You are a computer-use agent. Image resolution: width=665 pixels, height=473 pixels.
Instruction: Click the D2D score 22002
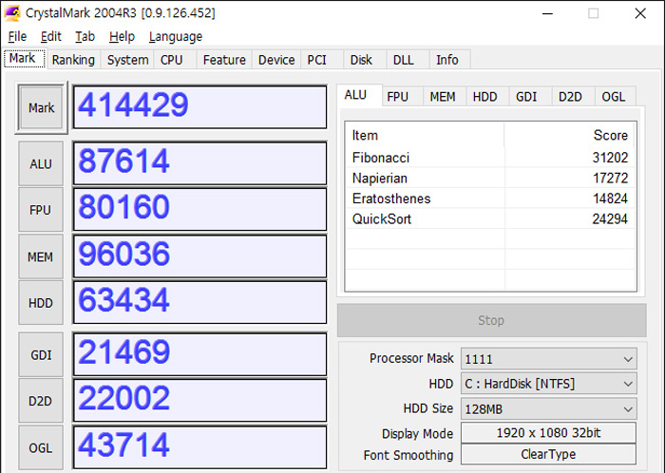pos(199,401)
